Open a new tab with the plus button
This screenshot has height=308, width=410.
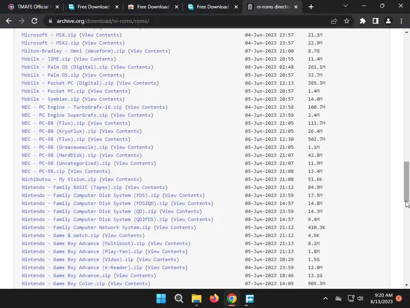coord(311,7)
